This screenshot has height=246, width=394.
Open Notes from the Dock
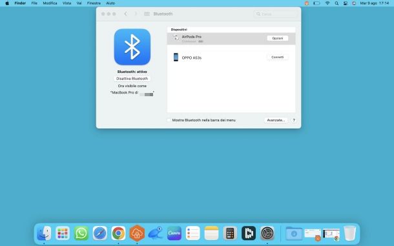211,233
